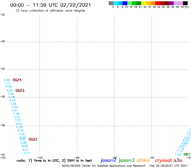
Task: Click the wave height value 6.85
Action: [x=24, y=143]
